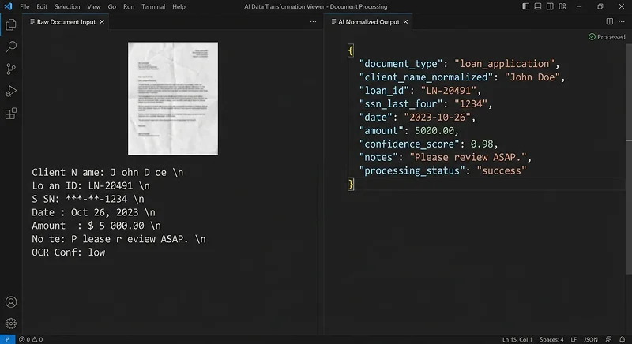Open More Actions ellipsis in right editor
The width and height of the screenshot is (632, 344).
[621, 22]
